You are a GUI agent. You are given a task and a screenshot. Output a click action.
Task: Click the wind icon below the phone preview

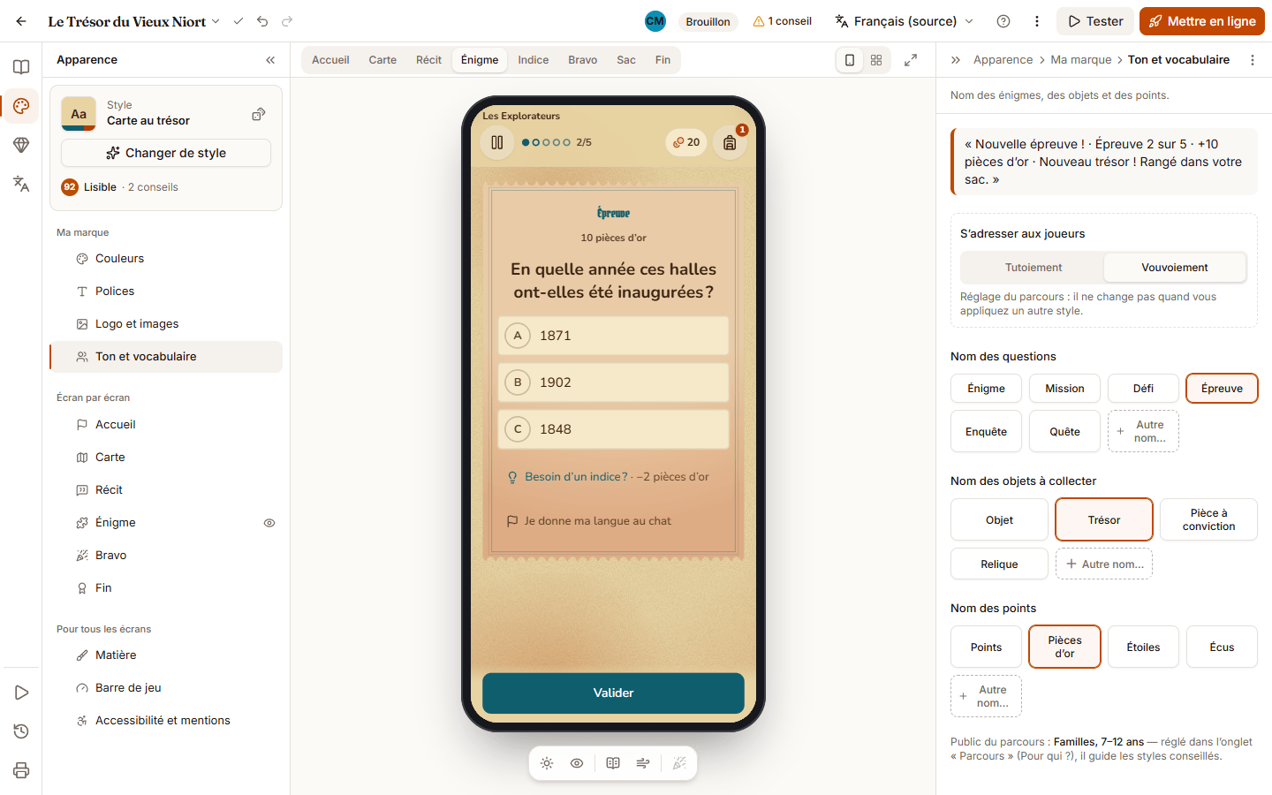click(x=643, y=763)
